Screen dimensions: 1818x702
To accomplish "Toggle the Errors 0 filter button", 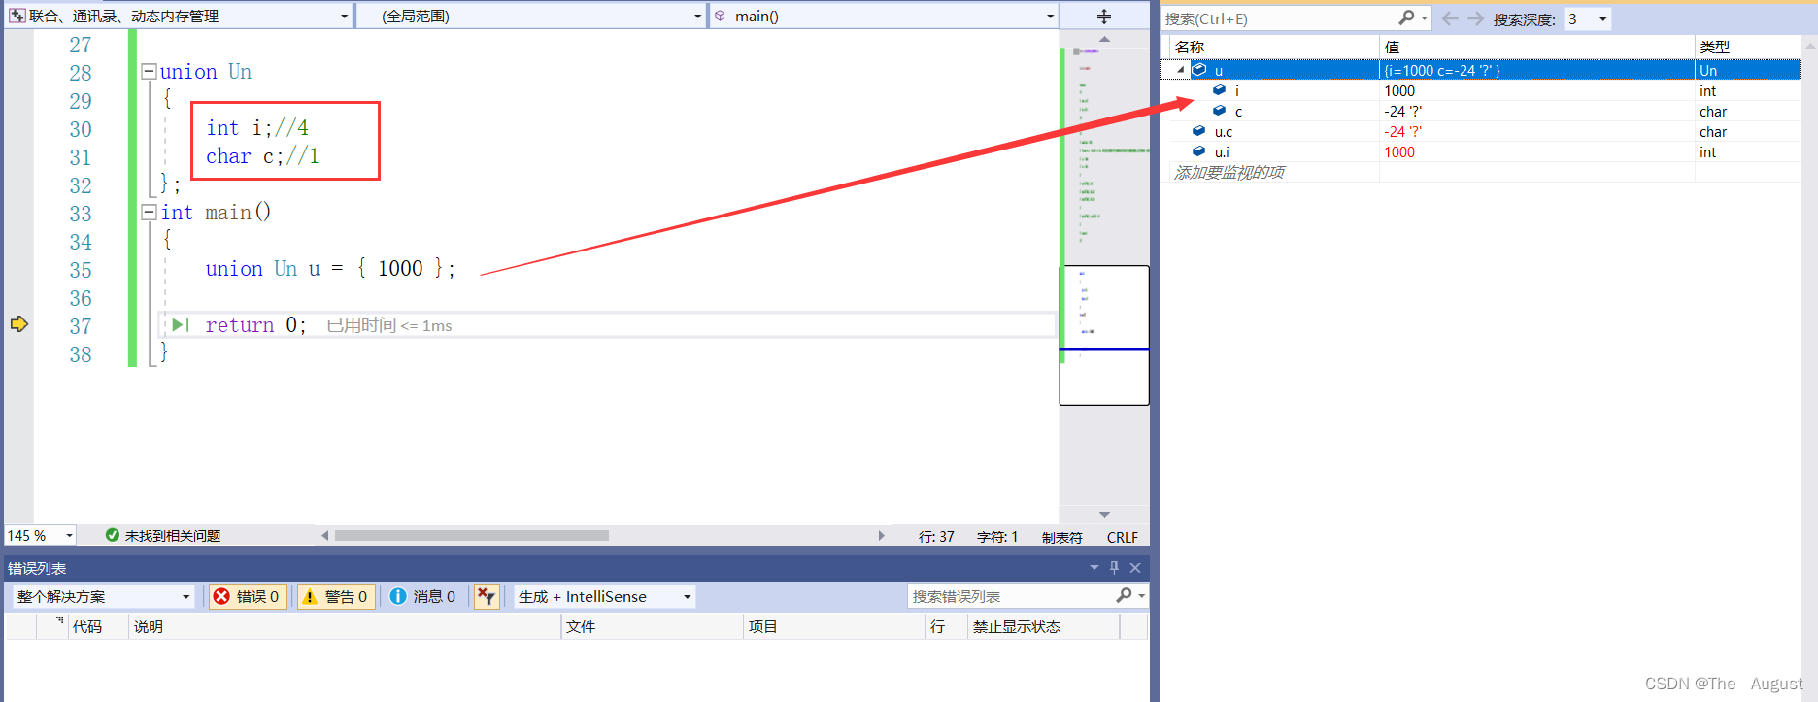I will tap(247, 596).
